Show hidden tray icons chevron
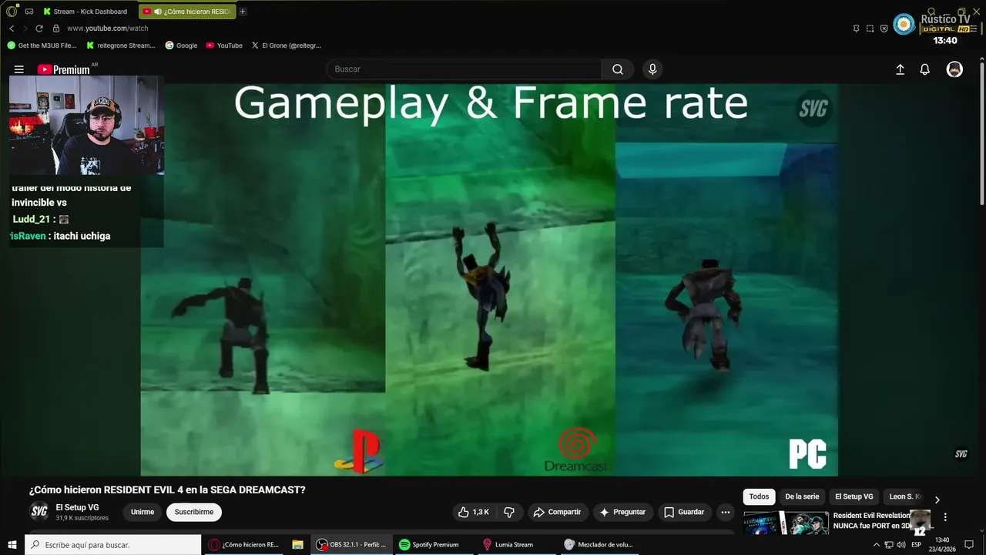 (876, 545)
